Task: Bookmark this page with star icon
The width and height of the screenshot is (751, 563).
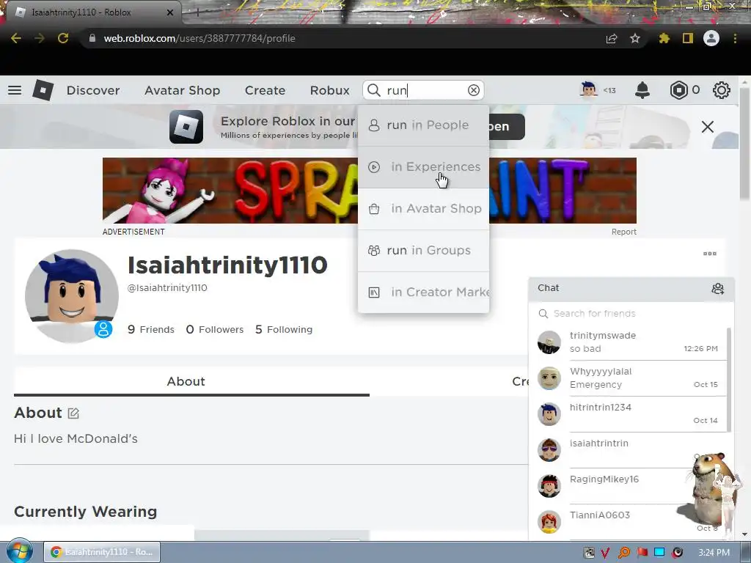Action: point(634,38)
